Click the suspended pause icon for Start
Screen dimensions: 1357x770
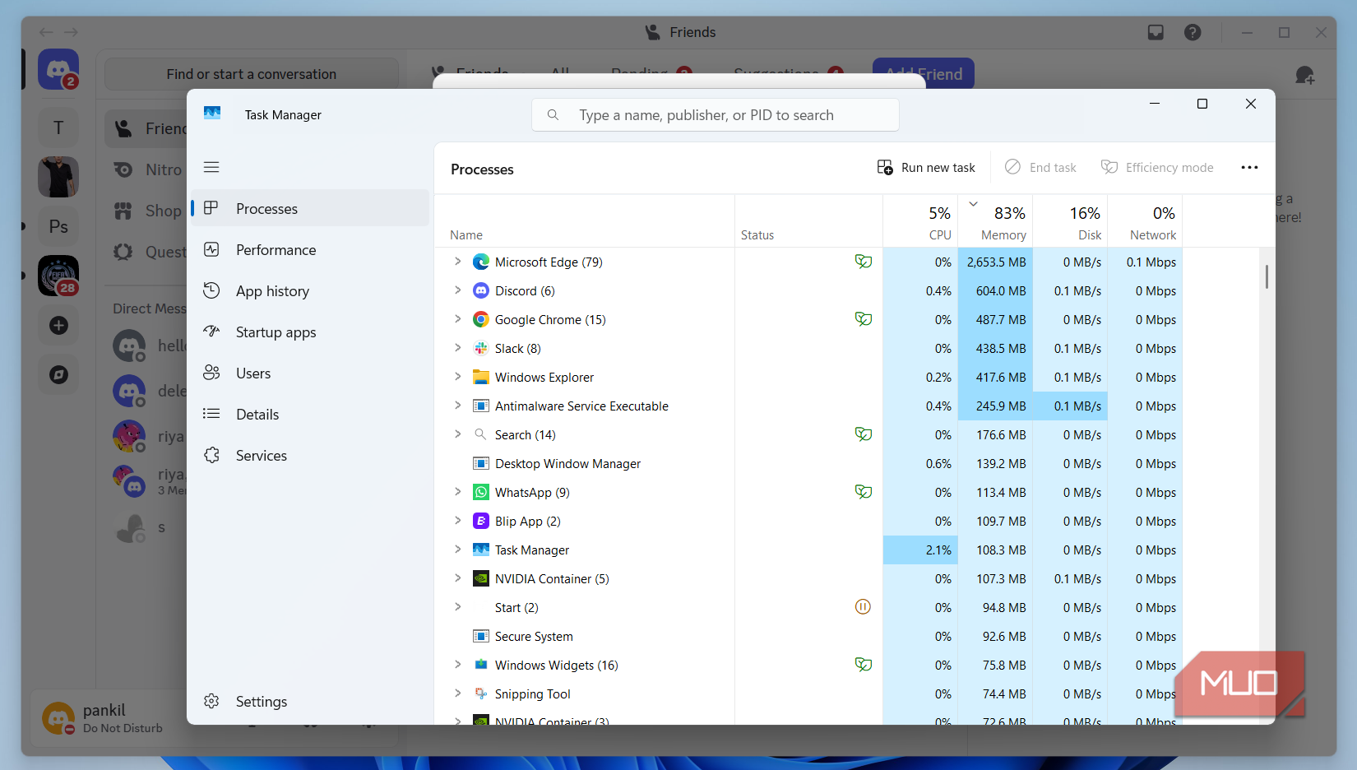point(863,607)
